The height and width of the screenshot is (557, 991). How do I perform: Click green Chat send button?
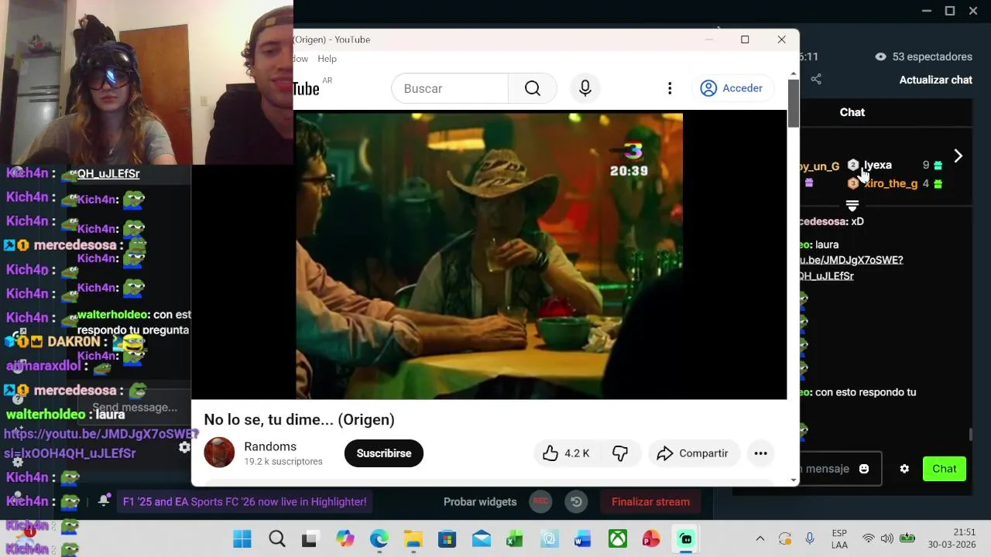click(945, 469)
